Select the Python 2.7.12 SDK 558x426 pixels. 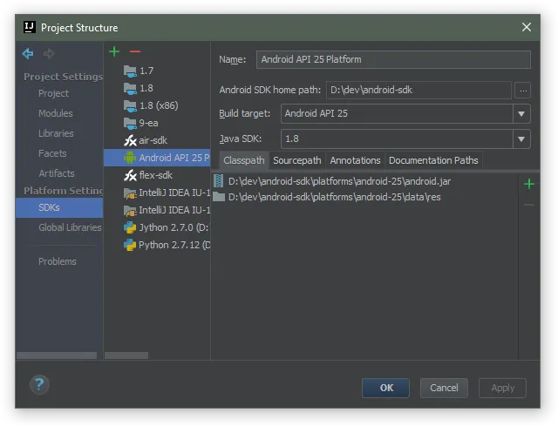pos(157,245)
